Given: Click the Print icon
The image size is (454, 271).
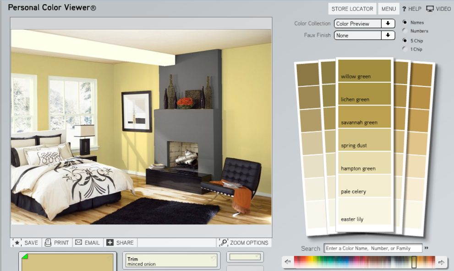Looking at the screenshot, I should (48, 243).
